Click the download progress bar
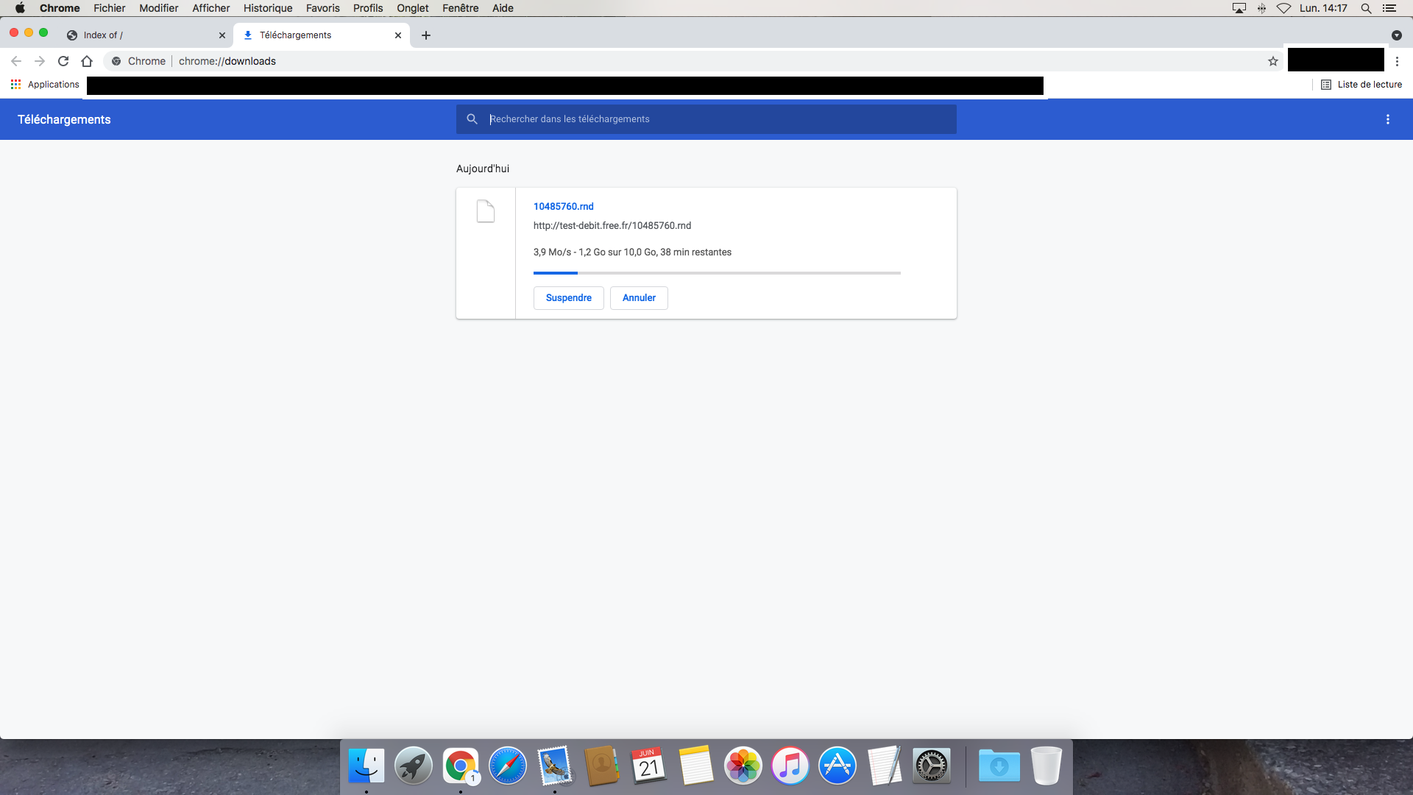This screenshot has width=1413, height=795. (x=717, y=273)
